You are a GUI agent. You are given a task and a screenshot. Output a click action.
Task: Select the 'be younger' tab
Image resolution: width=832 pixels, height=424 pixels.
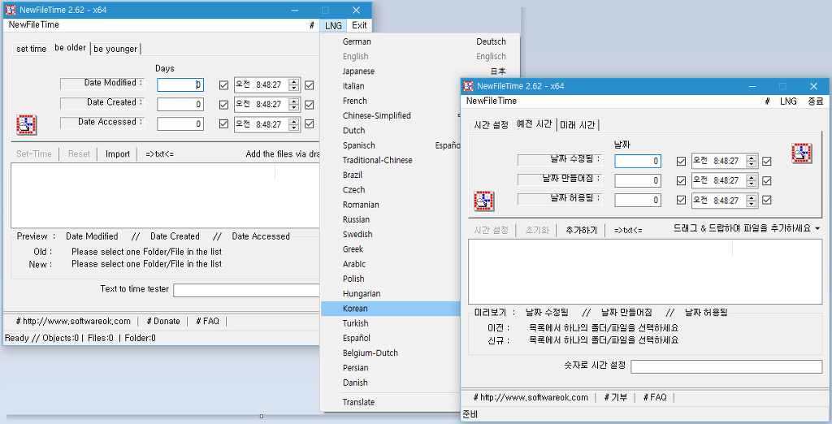click(x=115, y=49)
